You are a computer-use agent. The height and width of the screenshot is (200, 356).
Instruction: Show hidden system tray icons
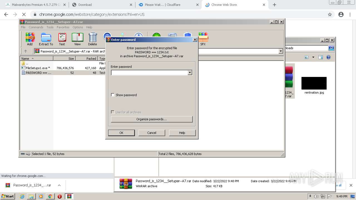(310, 196)
